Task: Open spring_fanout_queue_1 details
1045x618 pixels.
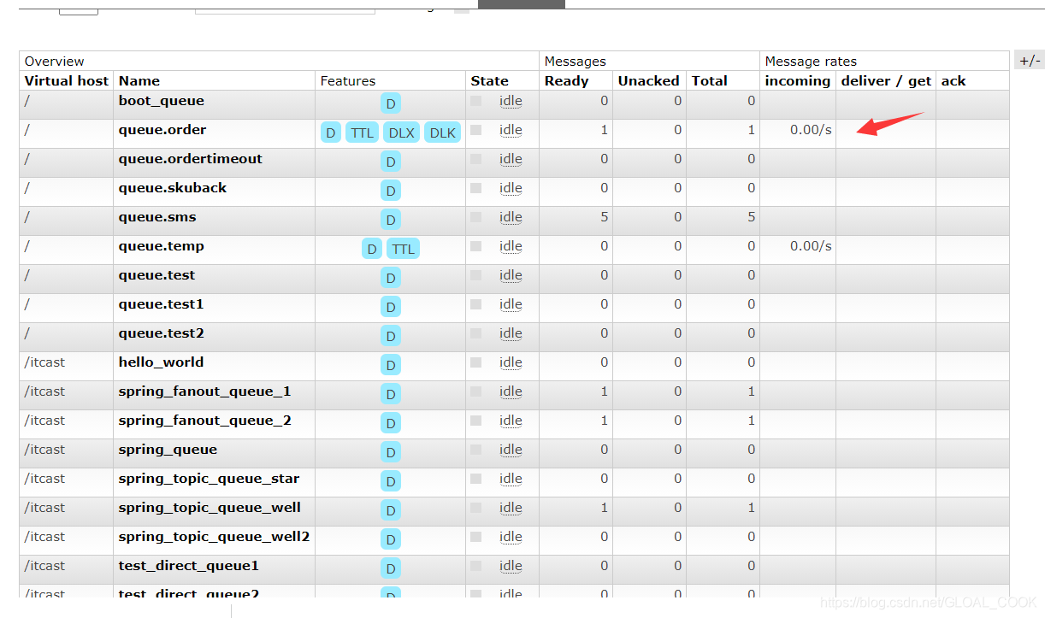Action: click(x=205, y=391)
